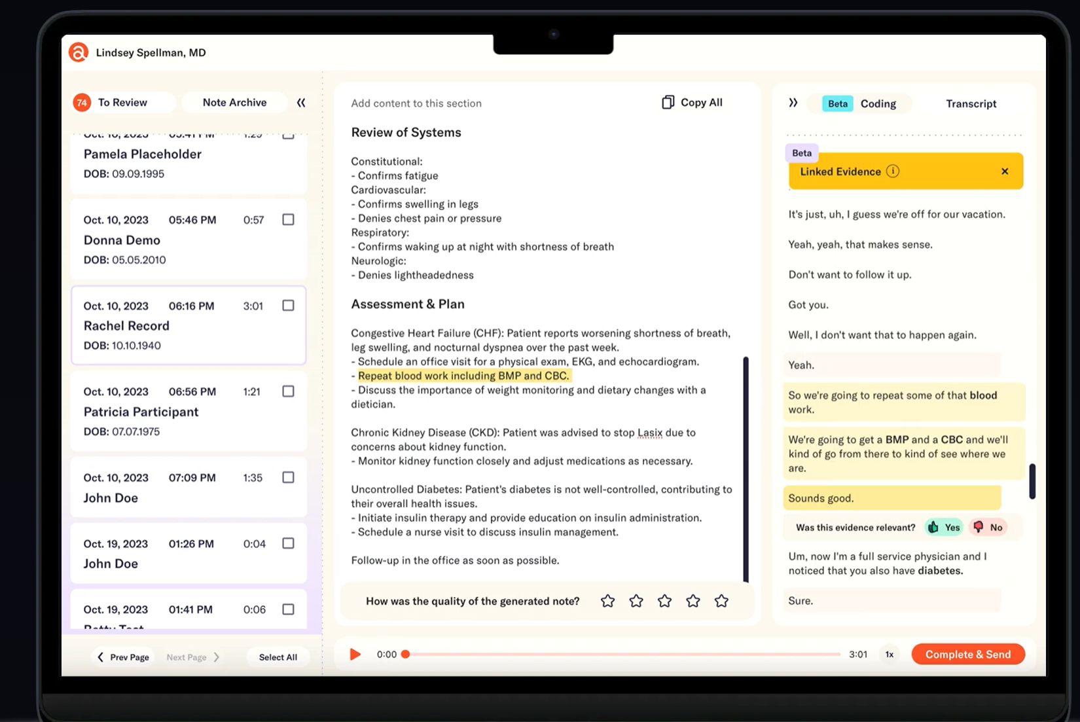Viewport: 1080px width, 722px height.
Task: Open the Linked Evidence info icon
Action: [893, 171]
